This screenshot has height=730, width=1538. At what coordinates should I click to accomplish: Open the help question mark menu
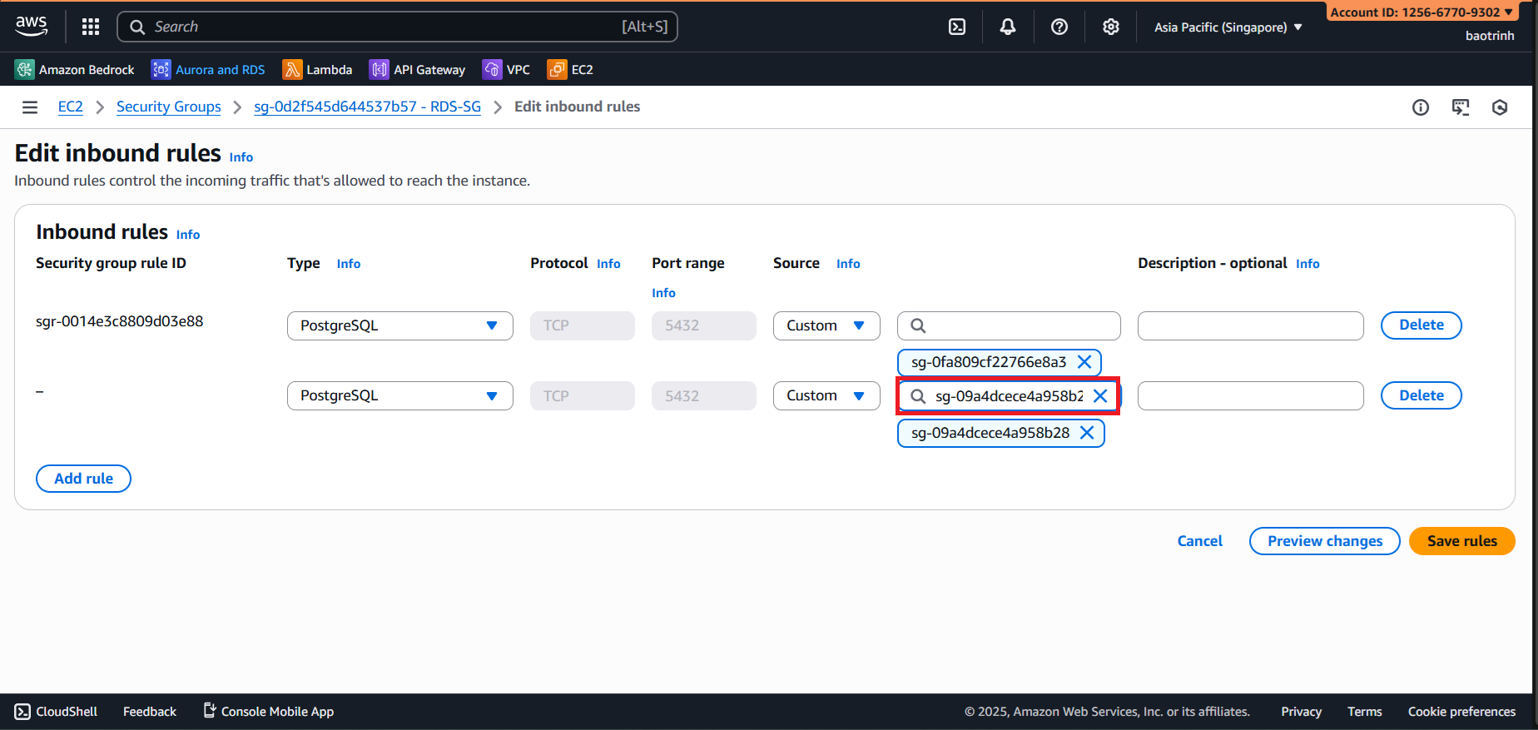click(1059, 27)
